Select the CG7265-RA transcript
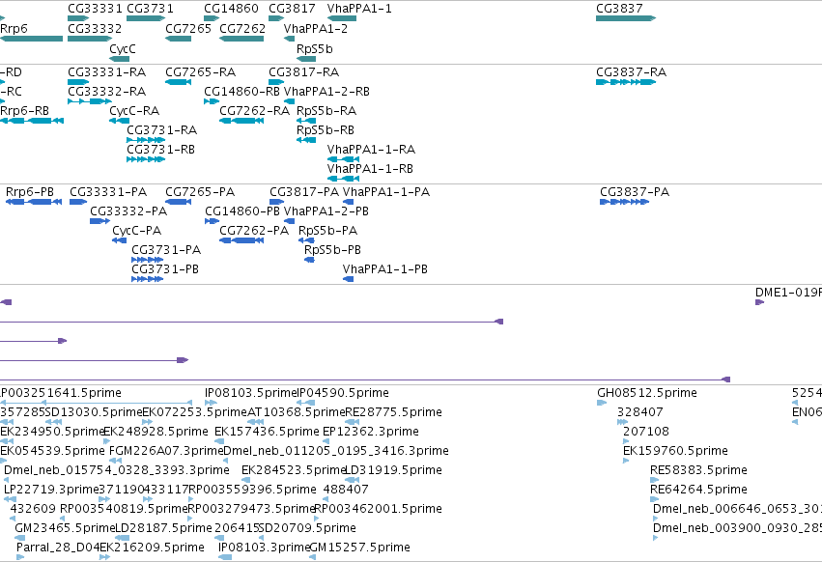The image size is (822, 562). [x=179, y=82]
